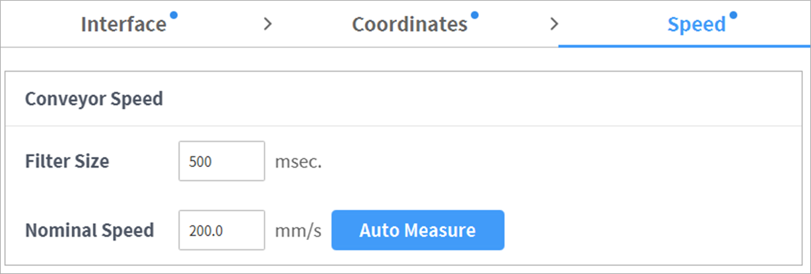
Task: Click the chevron between Coordinates and Speed
Action: 554,25
